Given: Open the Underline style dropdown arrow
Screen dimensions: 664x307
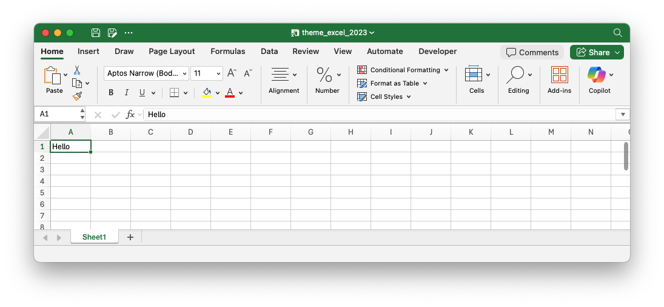Looking at the screenshot, I should pos(153,93).
